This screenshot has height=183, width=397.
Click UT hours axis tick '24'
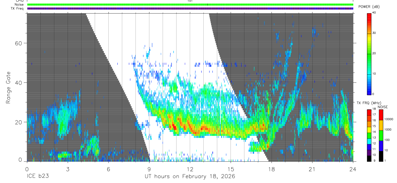(x=353, y=169)
